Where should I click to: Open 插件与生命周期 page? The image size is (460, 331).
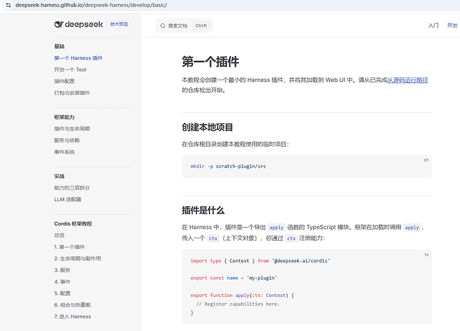point(72,129)
